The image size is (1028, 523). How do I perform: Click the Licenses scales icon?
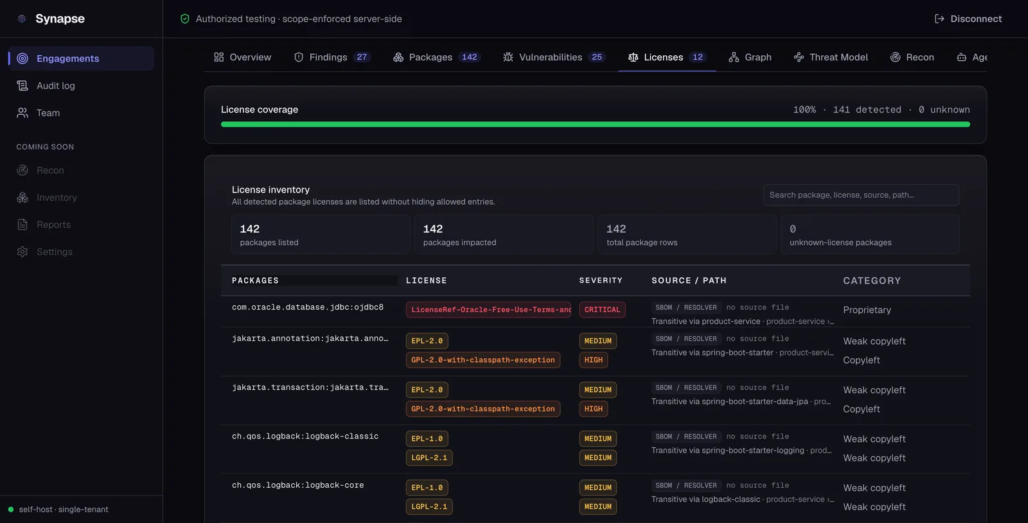click(634, 57)
